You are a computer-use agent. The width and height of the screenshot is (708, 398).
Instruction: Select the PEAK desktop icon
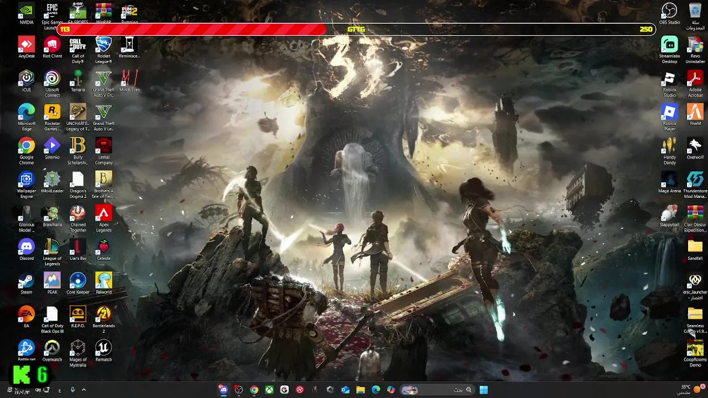tap(52, 284)
